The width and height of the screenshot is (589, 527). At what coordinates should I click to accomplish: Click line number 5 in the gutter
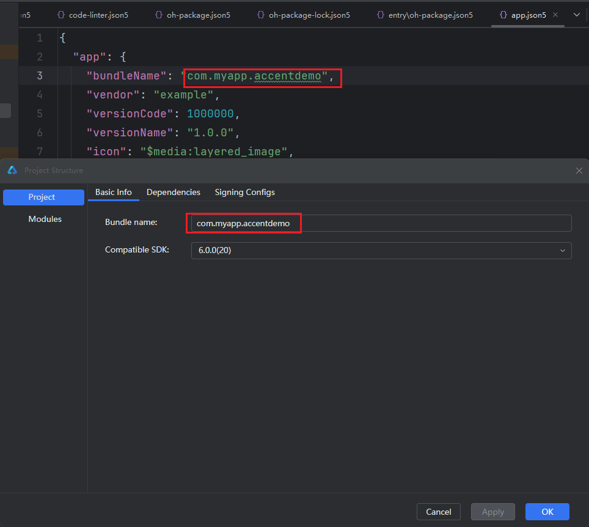(40, 114)
